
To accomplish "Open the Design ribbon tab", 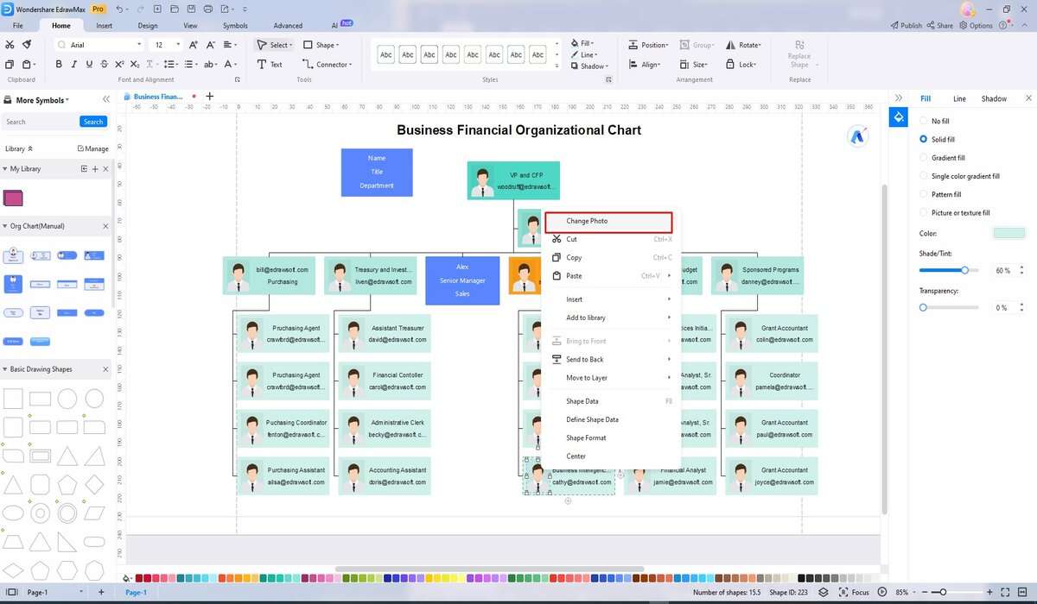I will 148,26.
